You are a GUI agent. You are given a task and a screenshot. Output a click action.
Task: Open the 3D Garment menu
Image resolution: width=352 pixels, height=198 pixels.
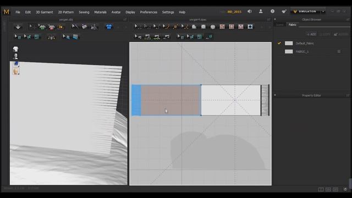(44, 12)
